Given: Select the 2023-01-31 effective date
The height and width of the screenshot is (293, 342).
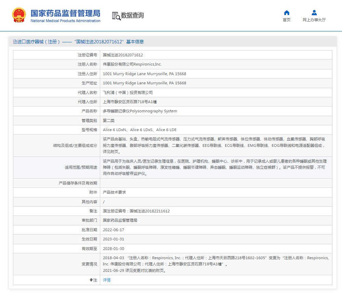Looking at the screenshot, I should point(114,239).
